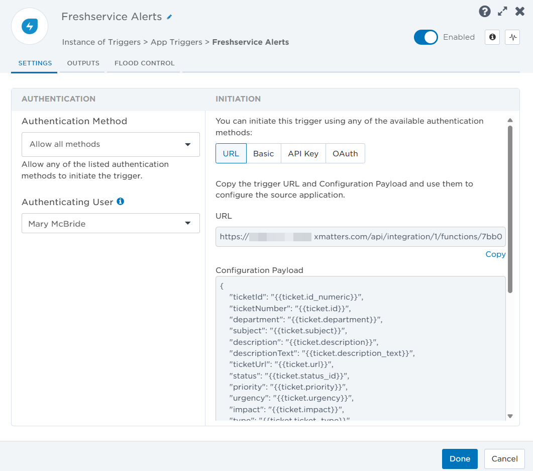The image size is (533, 471).
Task: Click the Copy link under URL
Action: (x=495, y=254)
